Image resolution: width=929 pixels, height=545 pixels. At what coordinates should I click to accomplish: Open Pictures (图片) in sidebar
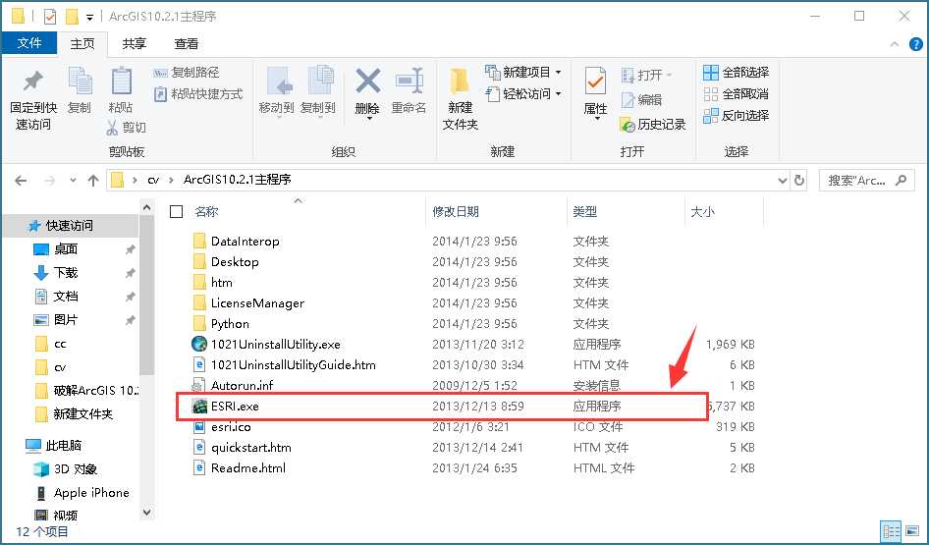tap(65, 320)
